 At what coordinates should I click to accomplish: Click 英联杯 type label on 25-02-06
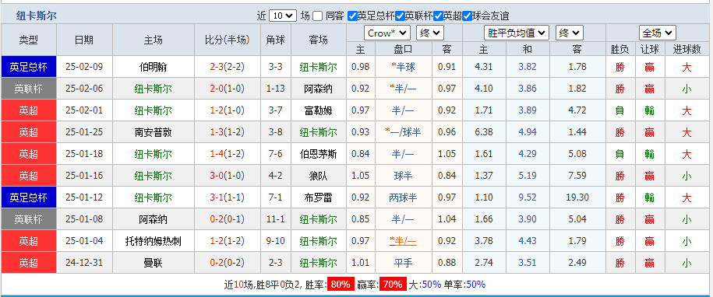(x=29, y=89)
